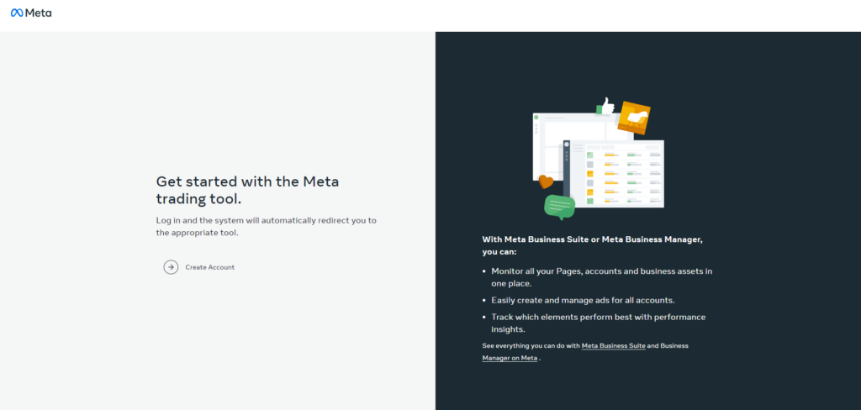Click the green dot on the back illustration window
The image size is (861, 410).
536,118
